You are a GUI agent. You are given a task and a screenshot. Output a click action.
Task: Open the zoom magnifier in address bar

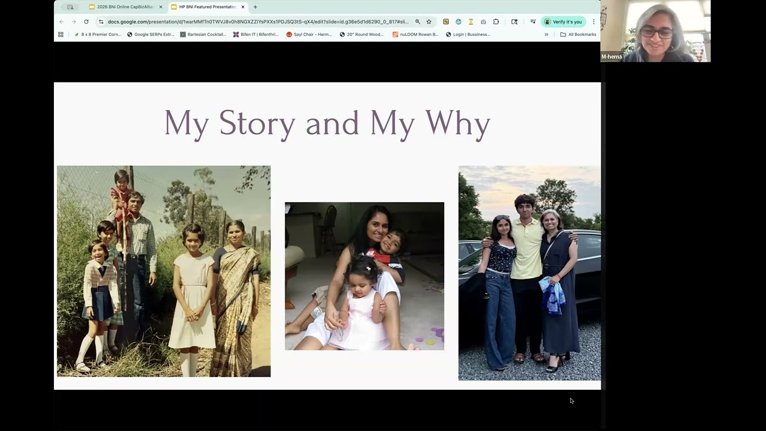coord(418,22)
